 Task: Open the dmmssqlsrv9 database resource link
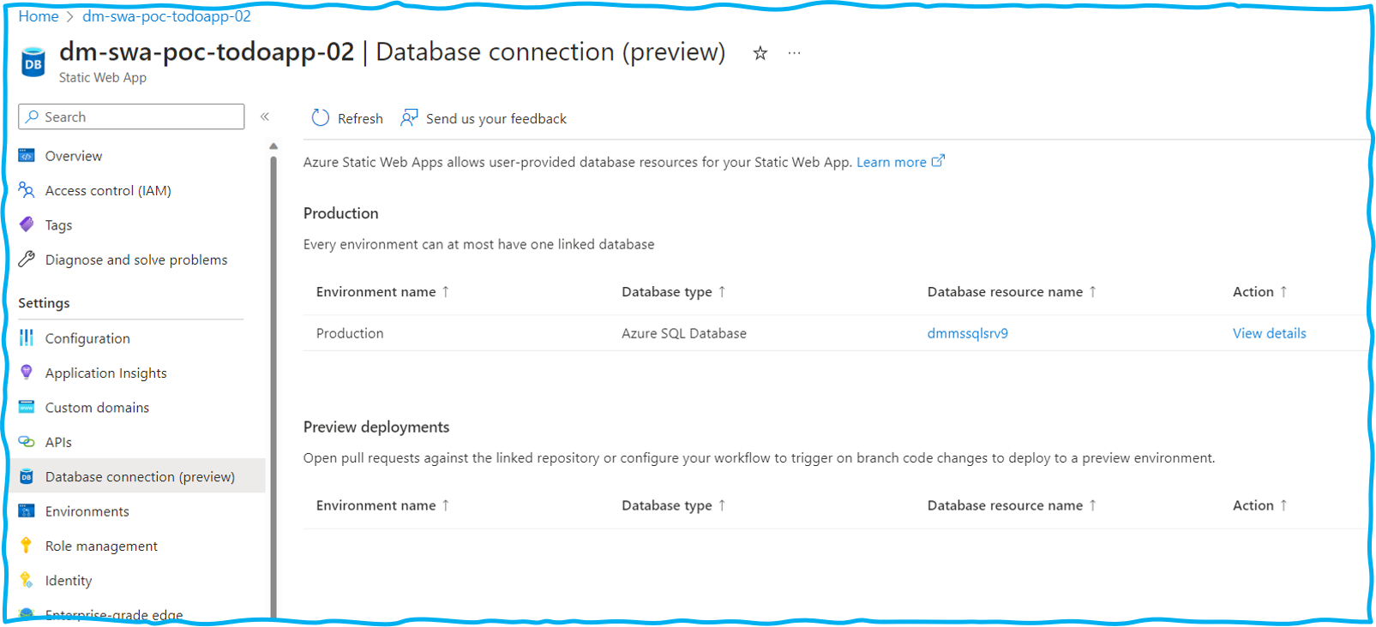(x=967, y=333)
